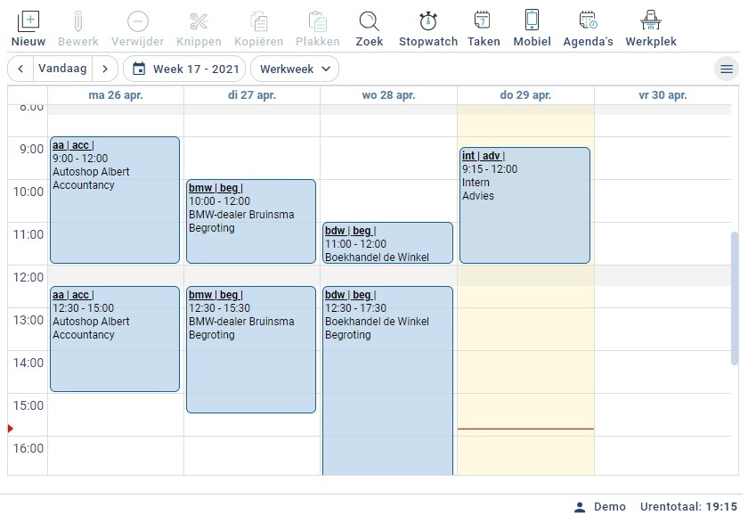Select the ma 26 apr. day header

coord(116,95)
